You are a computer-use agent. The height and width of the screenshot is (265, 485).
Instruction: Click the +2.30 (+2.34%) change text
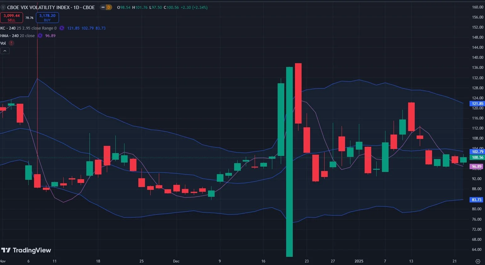point(194,7)
